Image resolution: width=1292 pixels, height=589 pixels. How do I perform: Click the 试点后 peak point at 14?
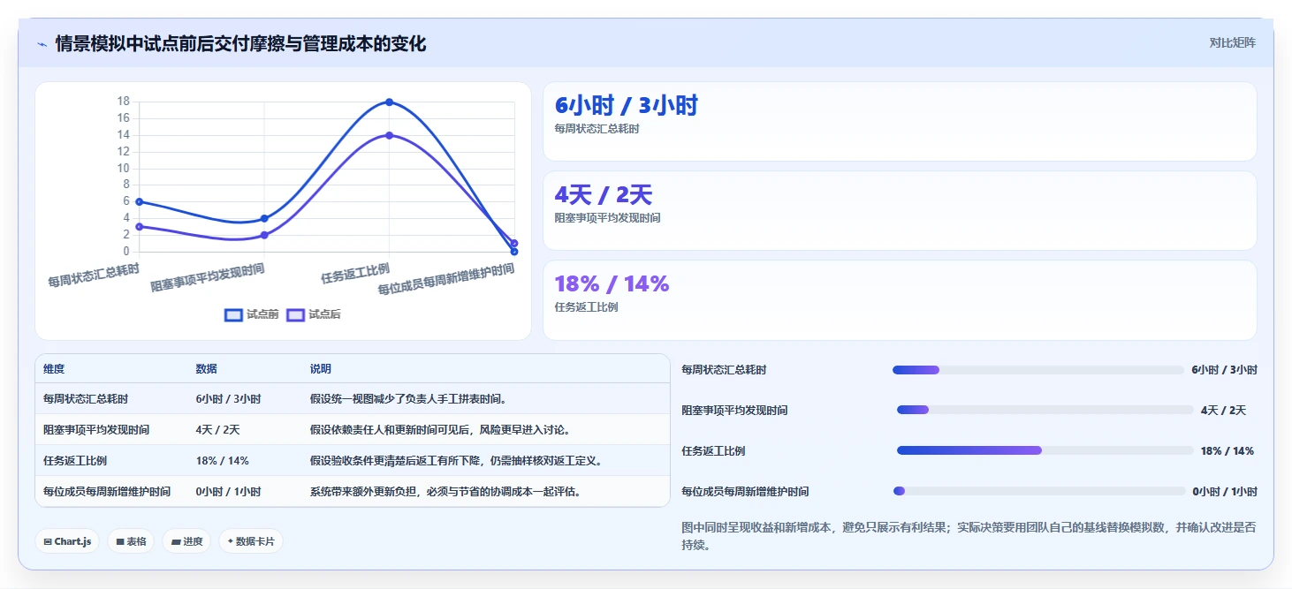click(x=389, y=135)
